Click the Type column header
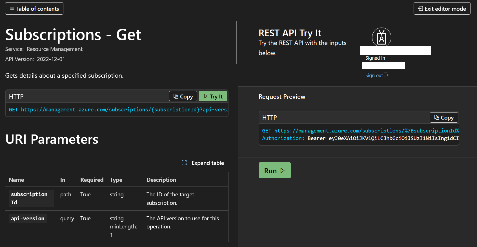The image size is (477, 247). pos(116,180)
